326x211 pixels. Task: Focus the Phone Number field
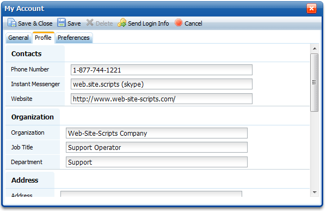[162, 70]
